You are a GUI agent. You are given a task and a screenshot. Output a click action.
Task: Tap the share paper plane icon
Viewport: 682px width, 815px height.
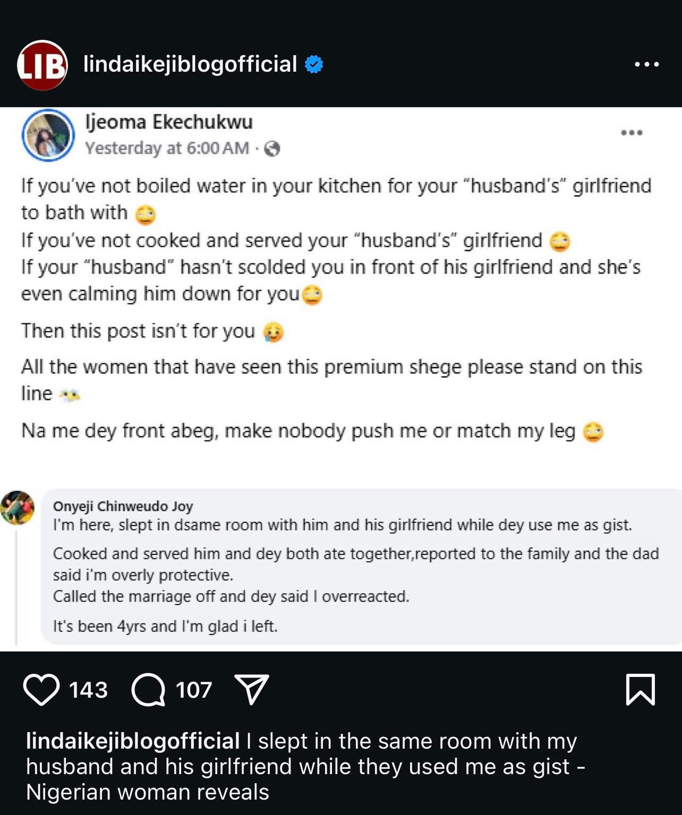251,689
